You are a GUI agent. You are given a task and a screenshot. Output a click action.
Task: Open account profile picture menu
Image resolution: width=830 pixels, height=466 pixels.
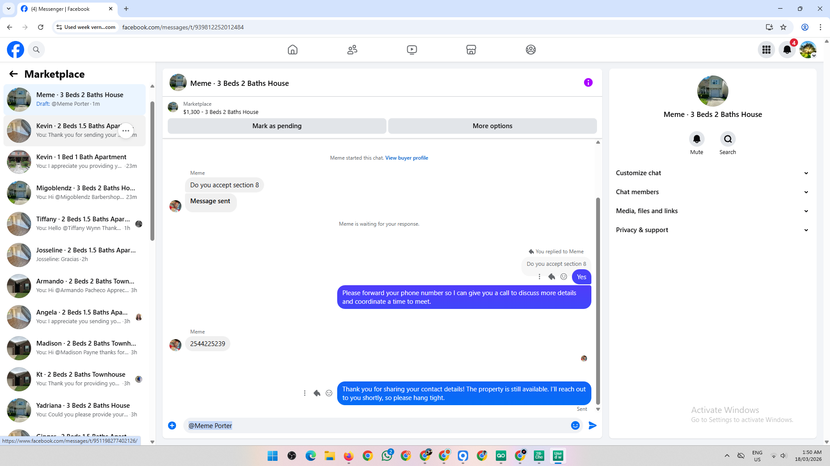[x=808, y=50]
